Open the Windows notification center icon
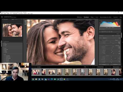 point(121,79)
